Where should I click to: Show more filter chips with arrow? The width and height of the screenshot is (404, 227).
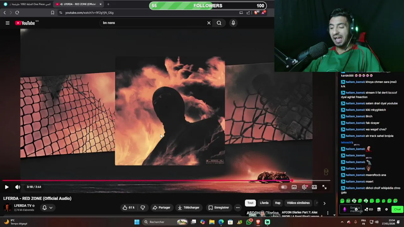(324, 203)
